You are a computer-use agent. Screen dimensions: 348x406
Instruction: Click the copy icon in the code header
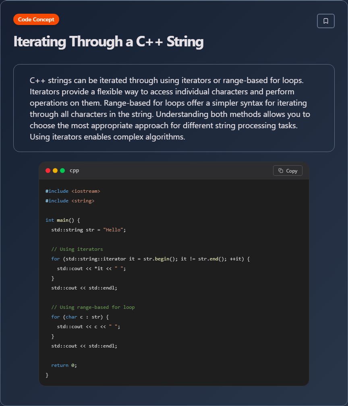281,171
